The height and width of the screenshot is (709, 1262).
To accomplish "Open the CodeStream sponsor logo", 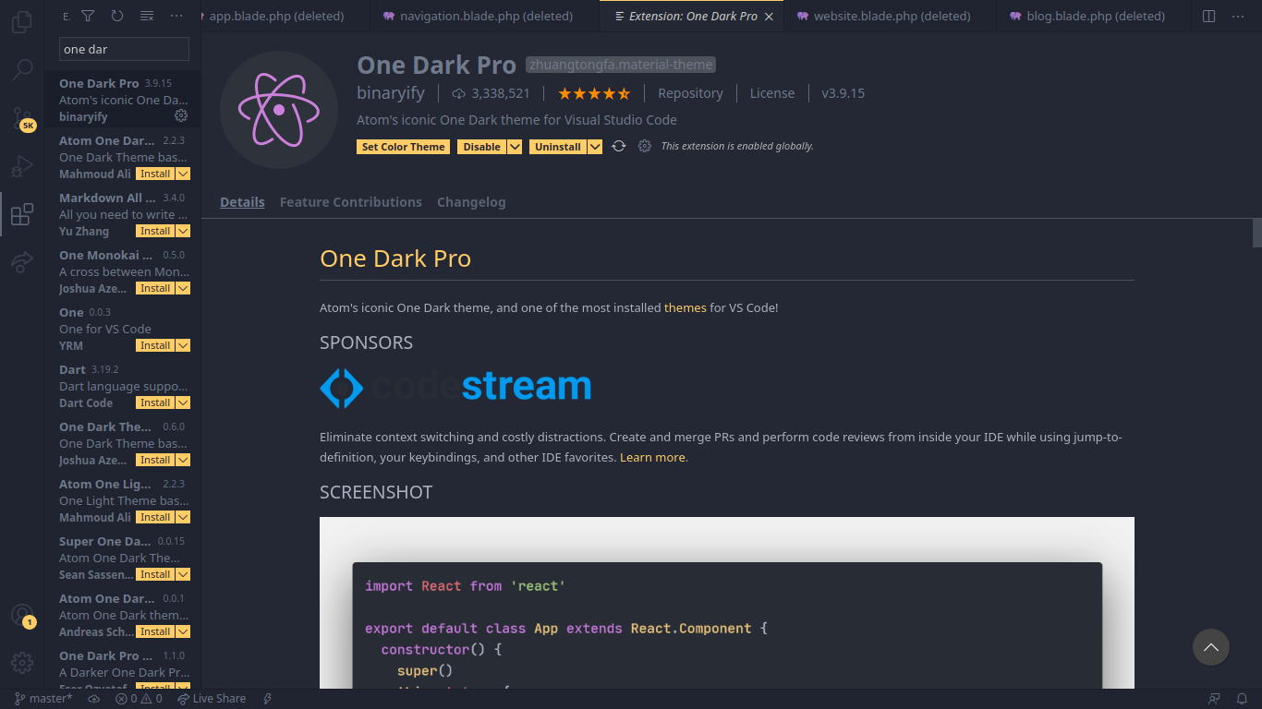I will (x=455, y=387).
